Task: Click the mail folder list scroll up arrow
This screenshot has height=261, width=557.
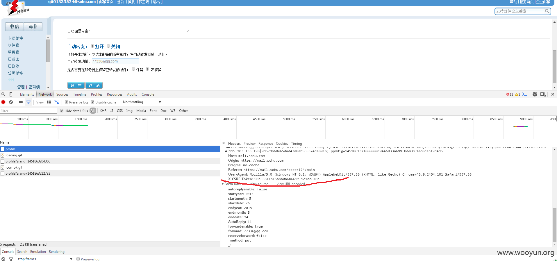Action: (x=48, y=37)
